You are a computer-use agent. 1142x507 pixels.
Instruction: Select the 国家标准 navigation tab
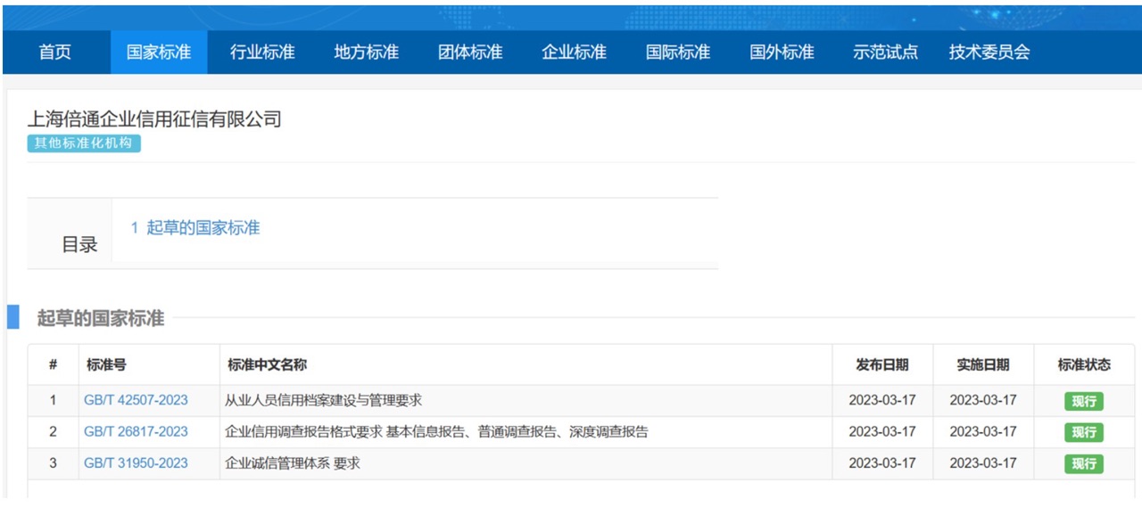click(x=159, y=52)
